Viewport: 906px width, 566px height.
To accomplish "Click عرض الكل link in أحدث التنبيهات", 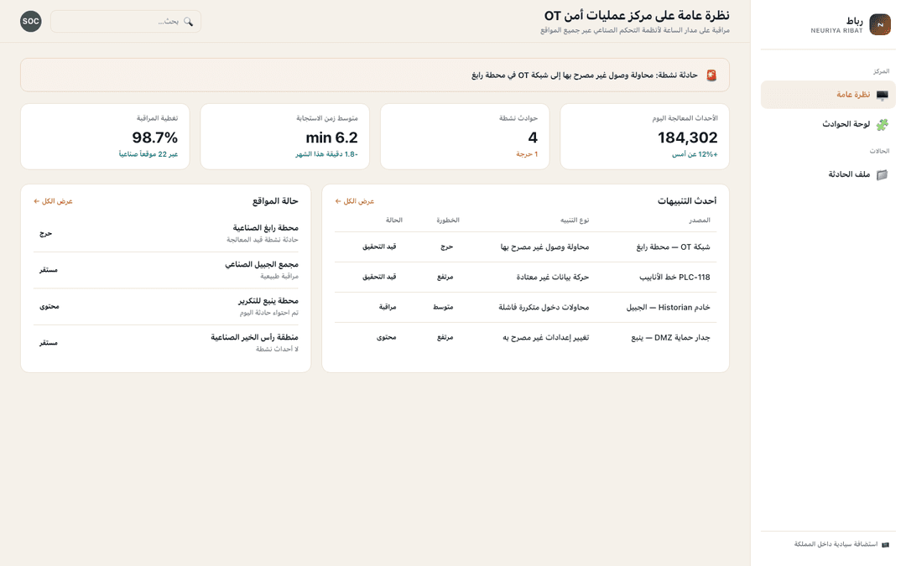I will (354, 201).
